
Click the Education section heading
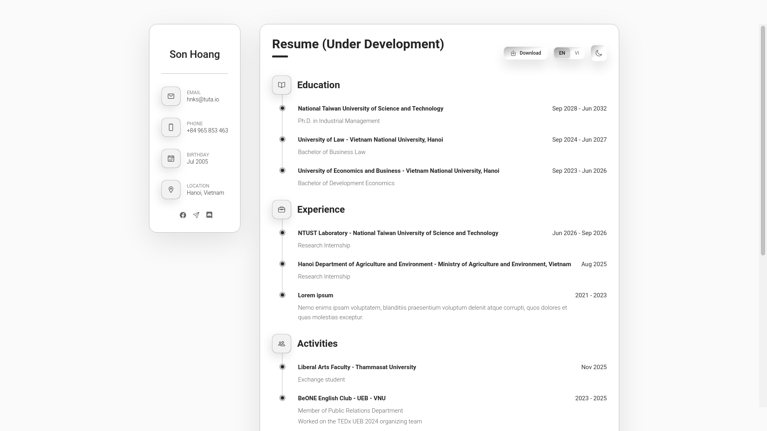[318, 85]
